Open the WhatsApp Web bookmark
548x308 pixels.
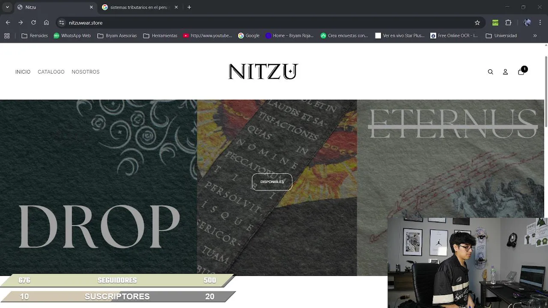pyautogui.click(x=72, y=36)
